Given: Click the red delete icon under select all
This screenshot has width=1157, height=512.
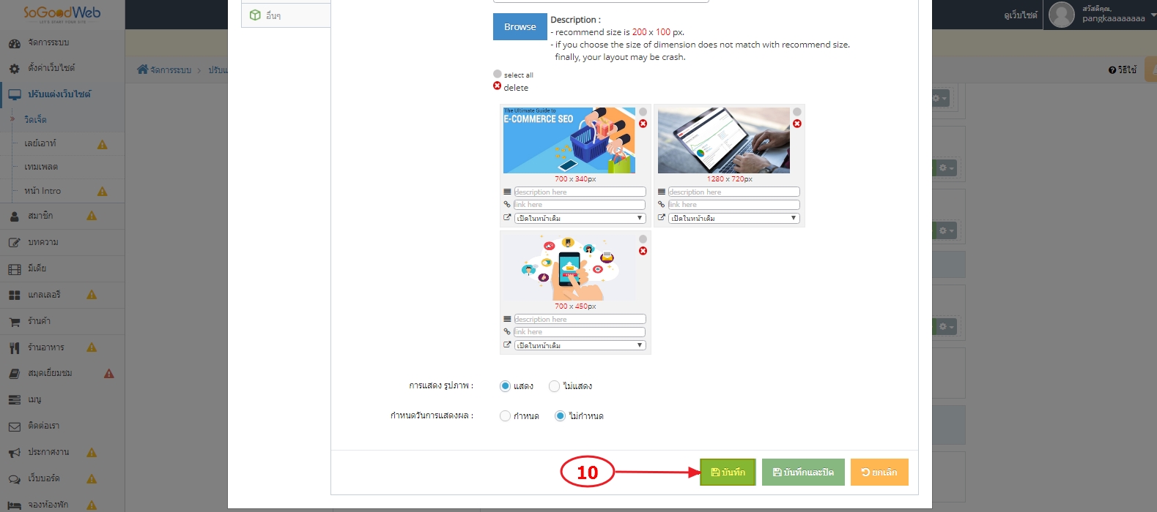Looking at the screenshot, I should click(x=497, y=86).
